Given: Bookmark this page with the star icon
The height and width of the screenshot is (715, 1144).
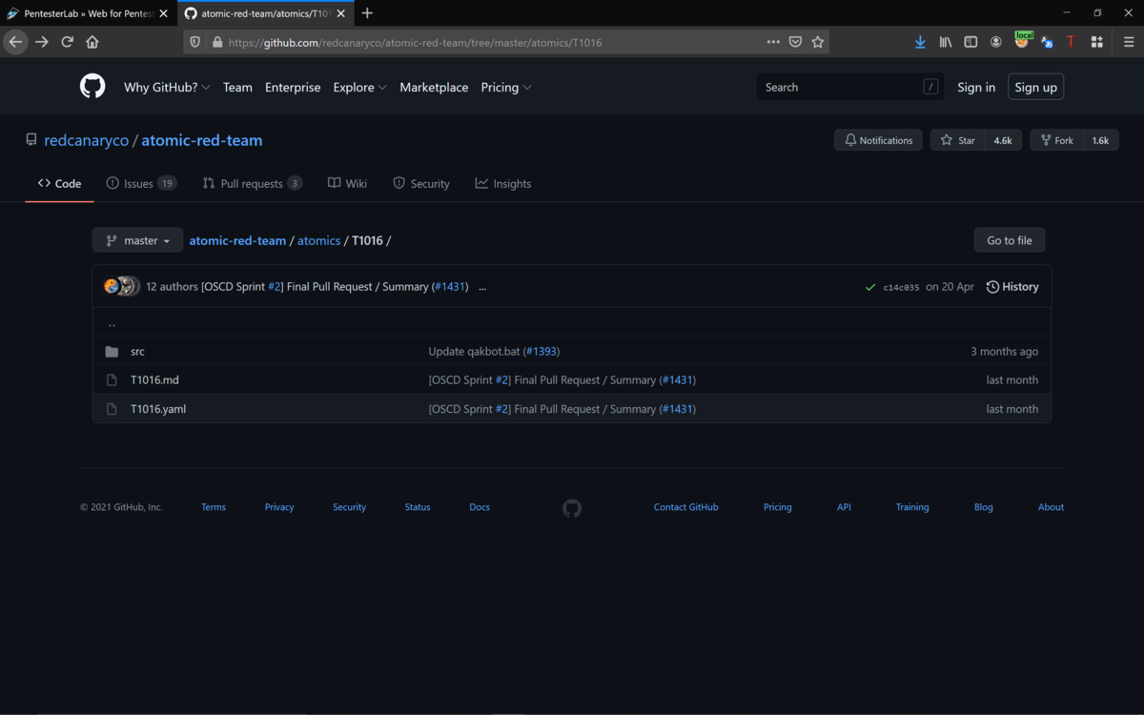Looking at the screenshot, I should 817,42.
